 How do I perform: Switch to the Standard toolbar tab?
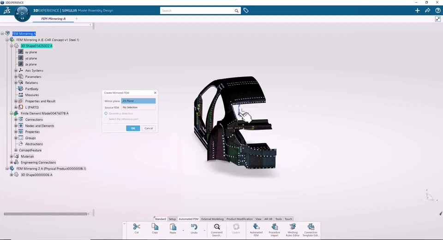[160, 219]
